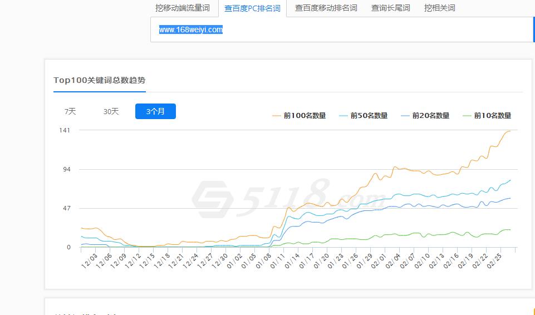535x315 pixels.
Task: Select the 3个月 range button
Action: point(155,111)
